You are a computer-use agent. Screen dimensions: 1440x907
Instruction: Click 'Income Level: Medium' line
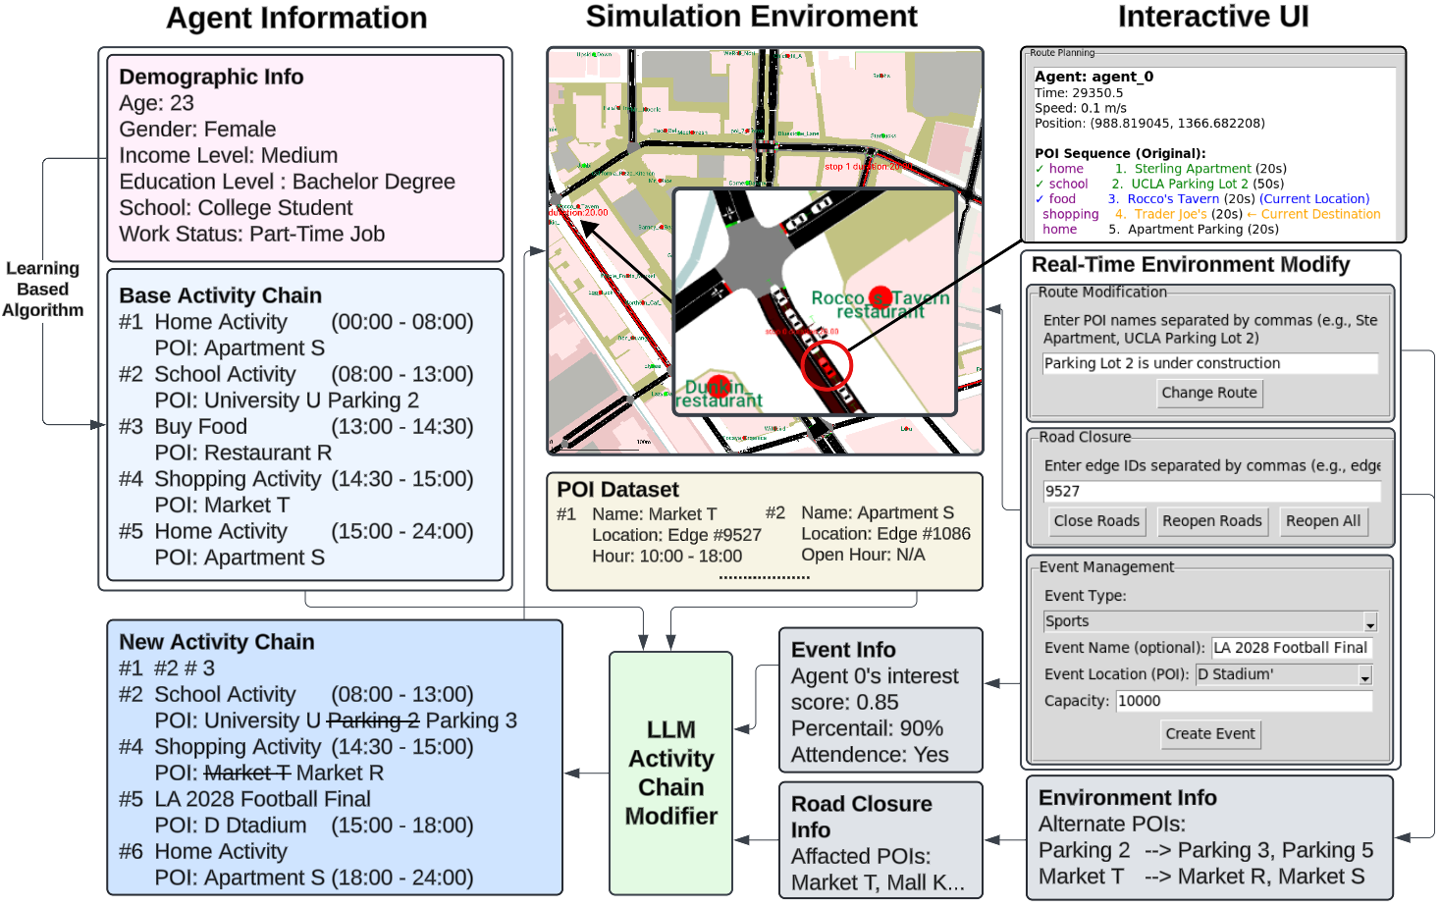tap(229, 155)
